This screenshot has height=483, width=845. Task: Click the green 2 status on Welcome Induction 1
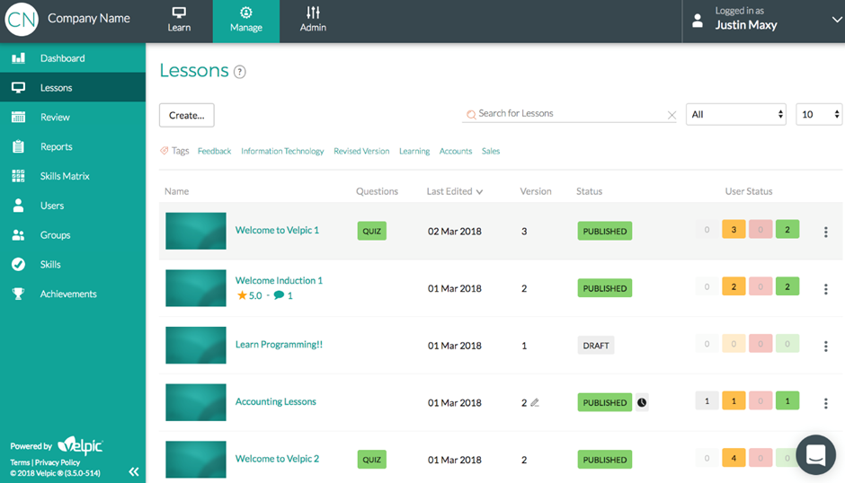pyautogui.click(x=787, y=286)
